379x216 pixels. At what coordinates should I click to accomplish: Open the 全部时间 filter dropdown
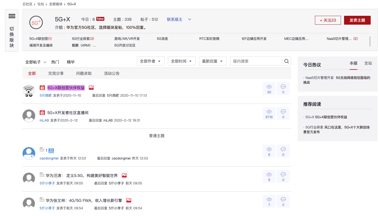pos(182,61)
